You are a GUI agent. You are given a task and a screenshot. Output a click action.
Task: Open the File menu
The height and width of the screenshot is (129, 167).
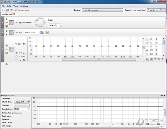click(x=3, y=6)
